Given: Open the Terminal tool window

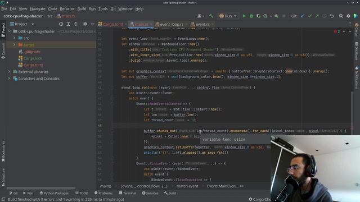Looking at the screenshot, I should [x=128, y=193].
